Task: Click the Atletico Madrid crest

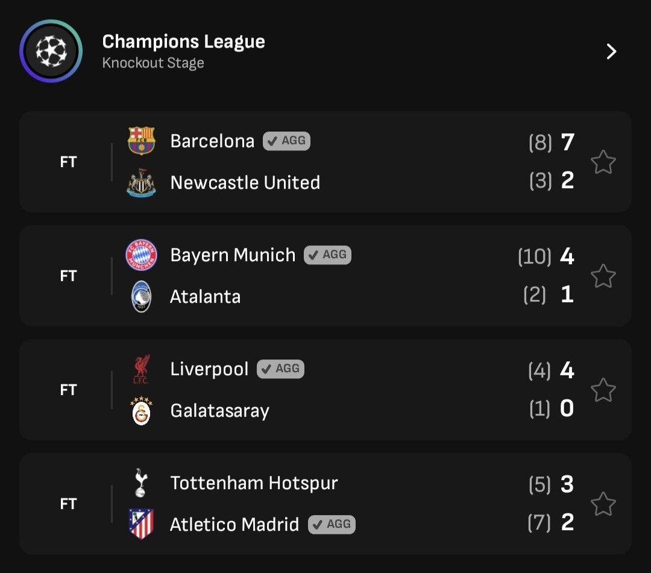Action: pyautogui.click(x=142, y=524)
